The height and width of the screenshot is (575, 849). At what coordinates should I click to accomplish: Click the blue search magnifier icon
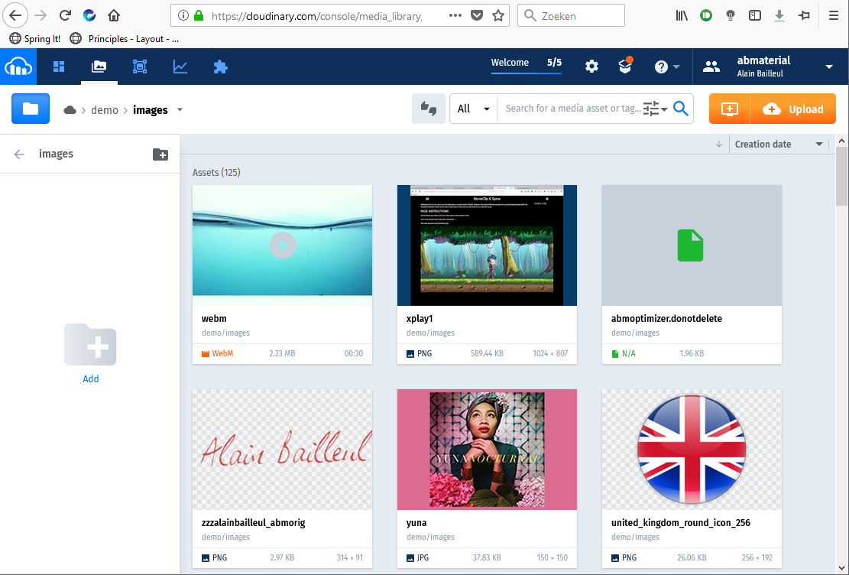pyautogui.click(x=681, y=109)
